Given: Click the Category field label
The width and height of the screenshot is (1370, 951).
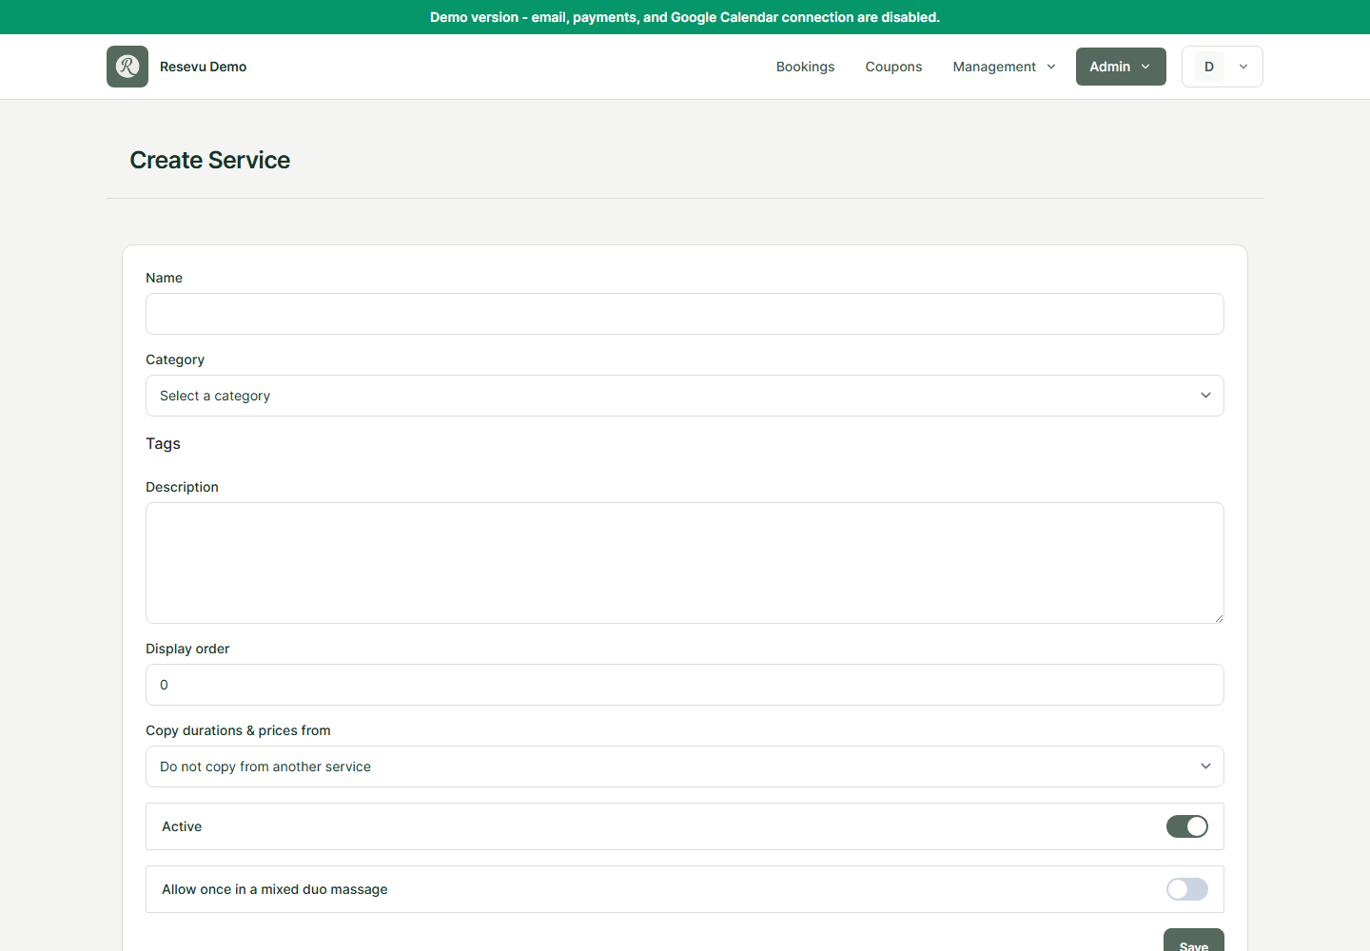Looking at the screenshot, I should click(175, 359).
